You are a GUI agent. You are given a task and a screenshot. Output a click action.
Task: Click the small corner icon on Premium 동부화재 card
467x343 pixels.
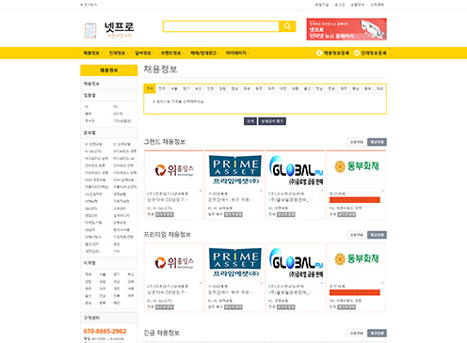pos(382,283)
